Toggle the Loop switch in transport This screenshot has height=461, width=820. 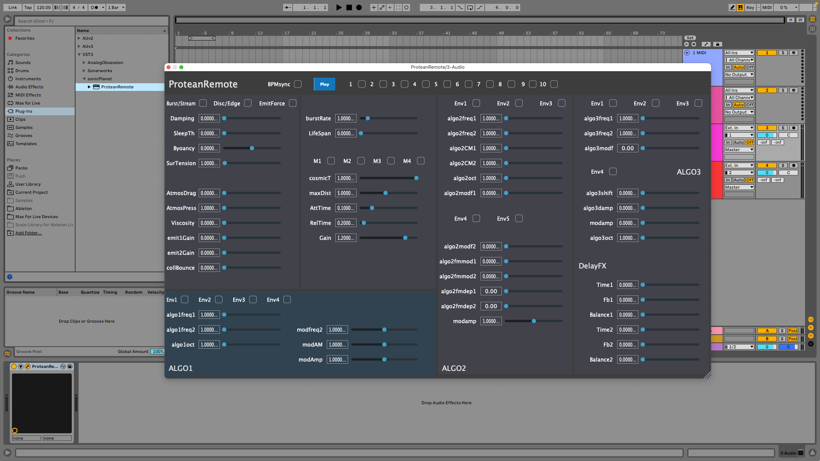click(470, 7)
